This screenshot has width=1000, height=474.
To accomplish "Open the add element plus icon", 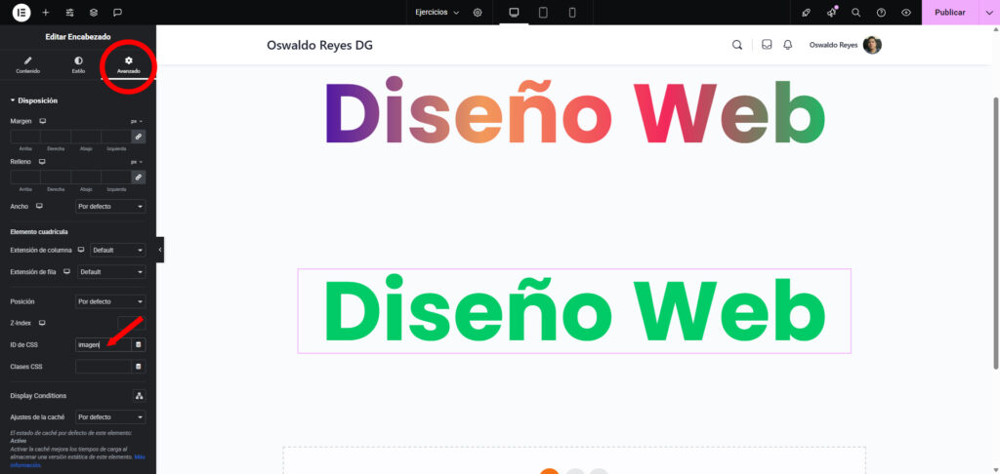I will [45, 13].
